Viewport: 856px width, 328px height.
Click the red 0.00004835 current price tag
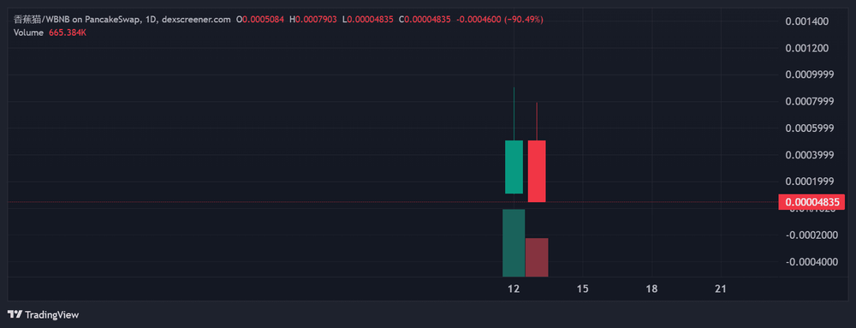point(811,202)
